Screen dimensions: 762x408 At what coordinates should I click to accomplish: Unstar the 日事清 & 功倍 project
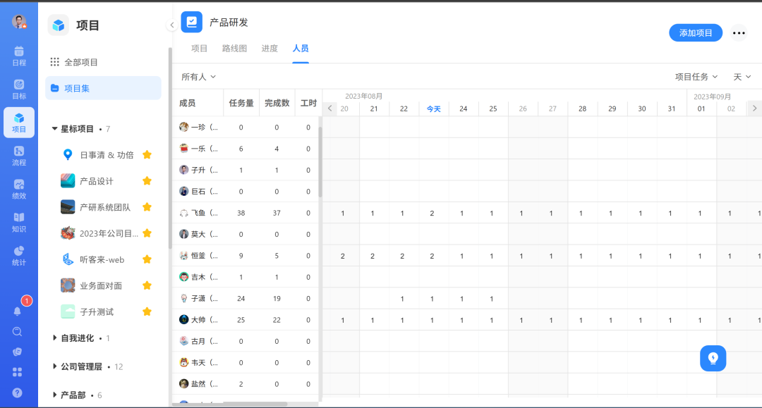pos(147,155)
